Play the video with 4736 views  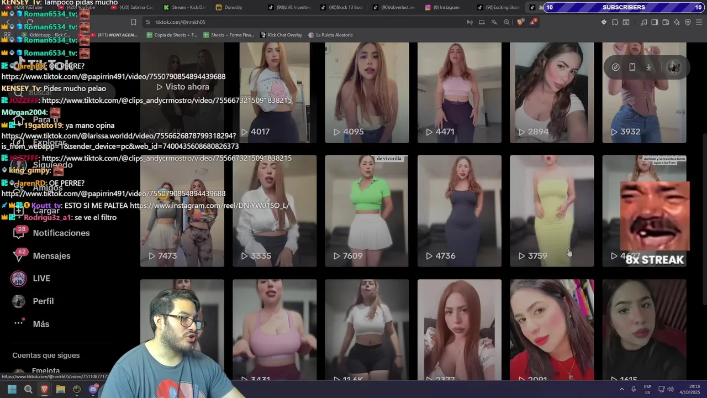click(x=460, y=211)
